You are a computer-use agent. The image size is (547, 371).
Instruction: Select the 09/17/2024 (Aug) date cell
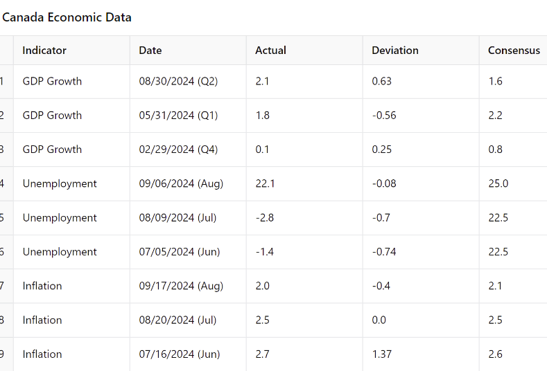[x=181, y=285]
